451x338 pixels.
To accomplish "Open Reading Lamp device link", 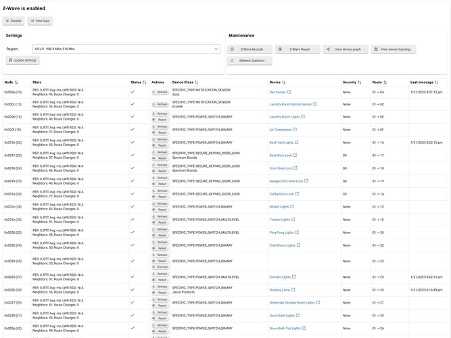I will [x=279, y=290].
